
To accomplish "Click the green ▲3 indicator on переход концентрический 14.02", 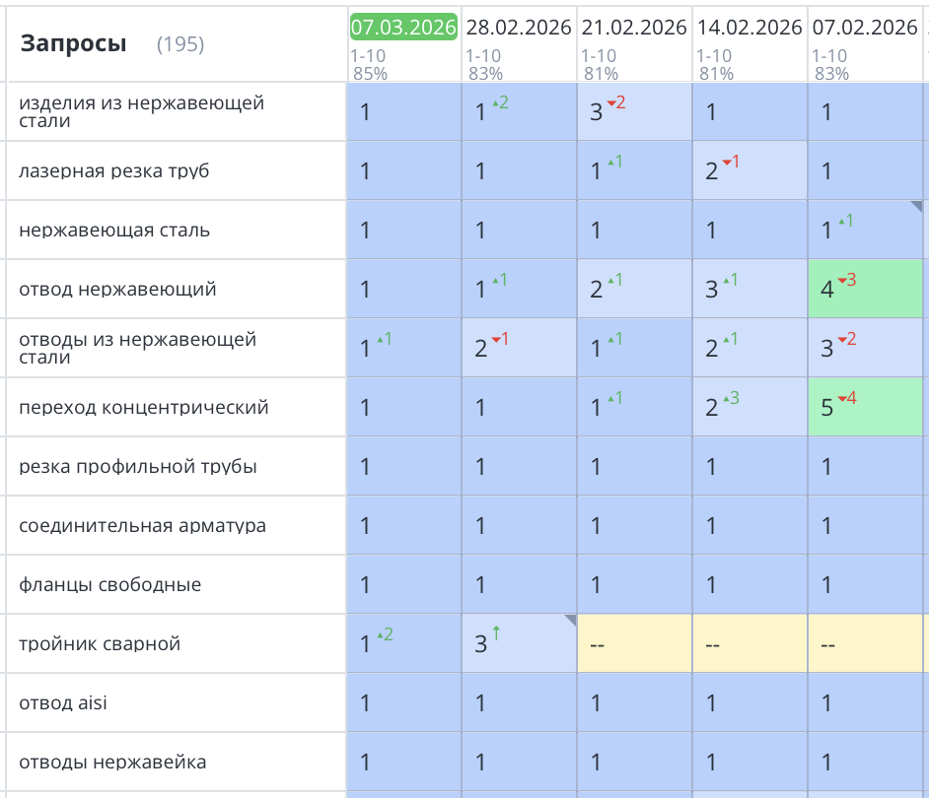I will tap(727, 397).
